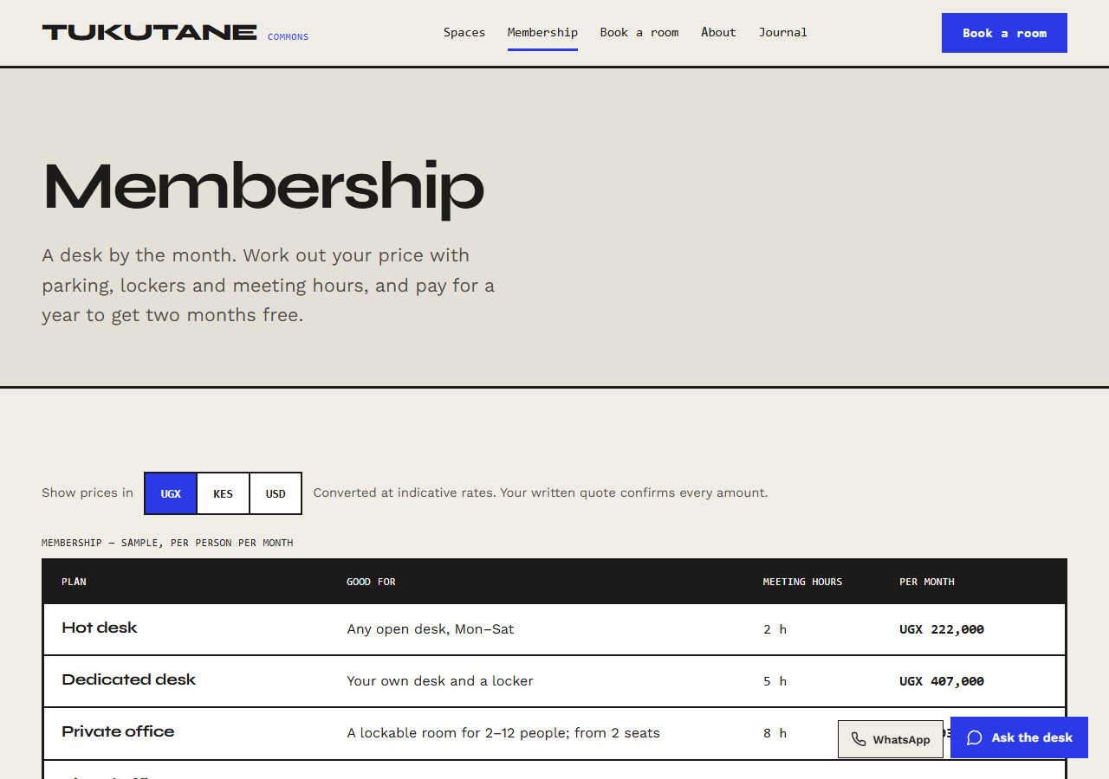Screen dimensions: 1109x779
Task: Click the PLAN column header
Action: click(x=74, y=582)
